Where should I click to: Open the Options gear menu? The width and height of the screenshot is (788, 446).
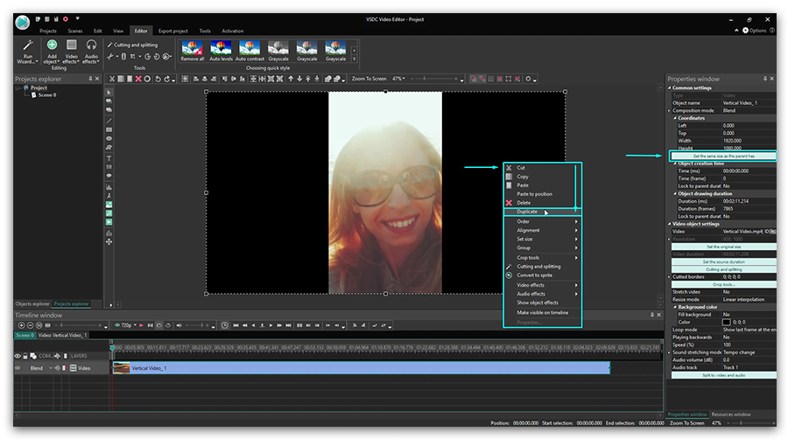755,31
